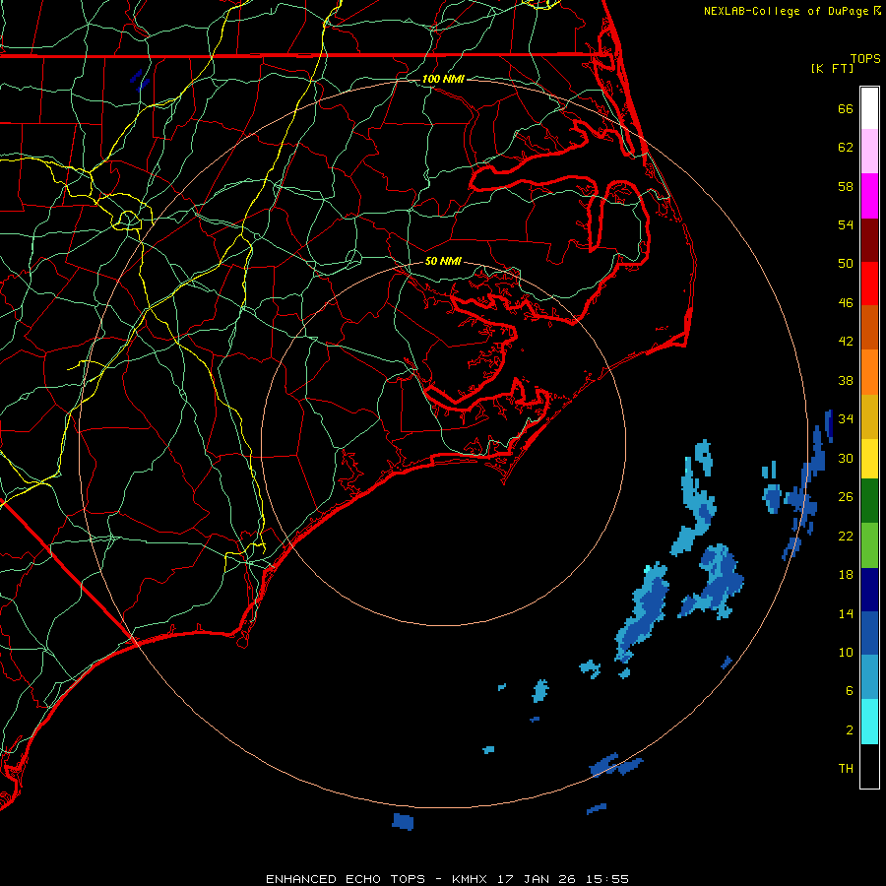Select the white 66 kft legend color

tap(869, 108)
